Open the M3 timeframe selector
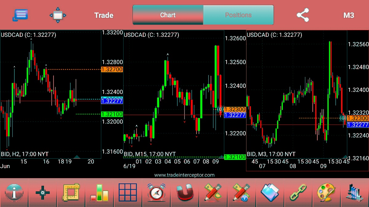Image resolution: width=369 pixels, height=207 pixels. [348, 15]
